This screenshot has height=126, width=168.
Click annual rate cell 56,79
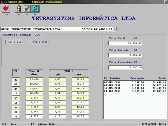coord(80,89)
